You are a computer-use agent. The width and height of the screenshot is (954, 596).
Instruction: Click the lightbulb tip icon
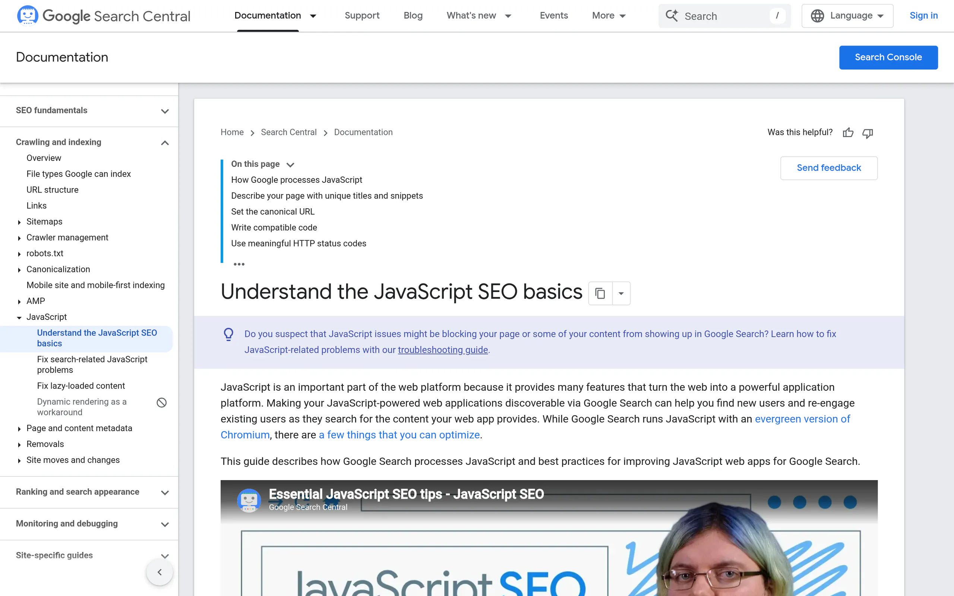229,334
